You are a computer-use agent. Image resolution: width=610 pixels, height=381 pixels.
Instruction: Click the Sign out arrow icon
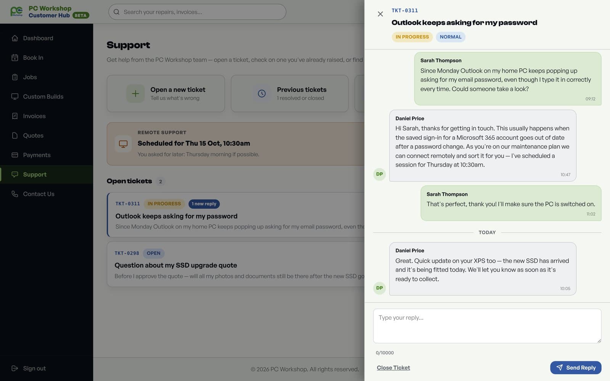(15, 368)
